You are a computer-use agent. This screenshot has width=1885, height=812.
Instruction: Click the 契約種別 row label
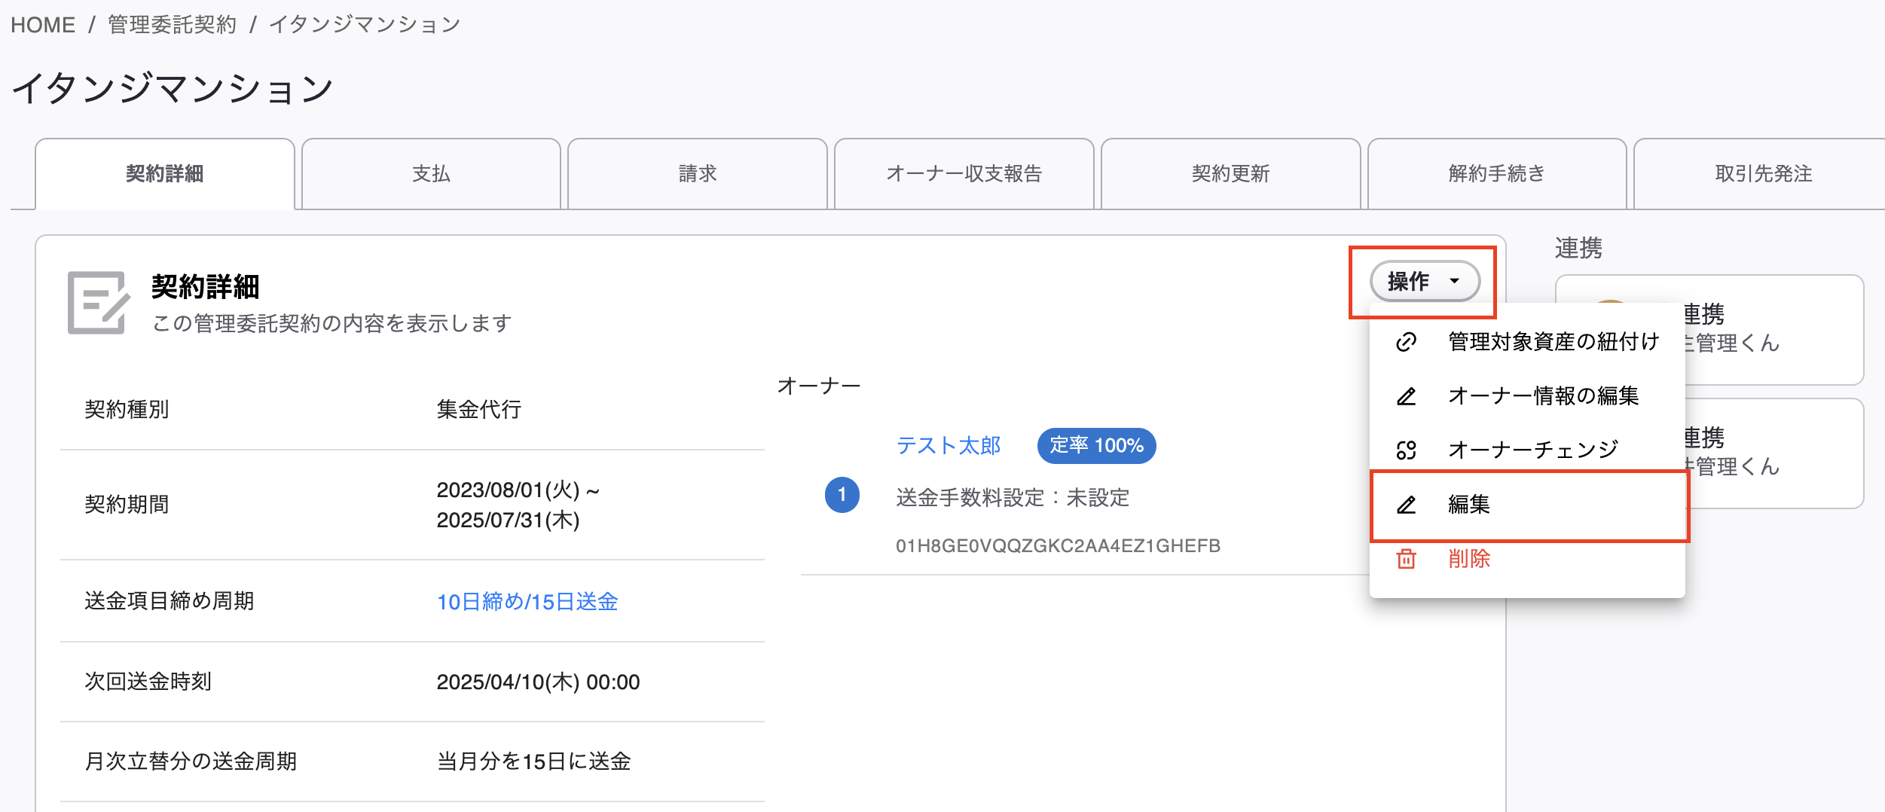click(127, 409)
